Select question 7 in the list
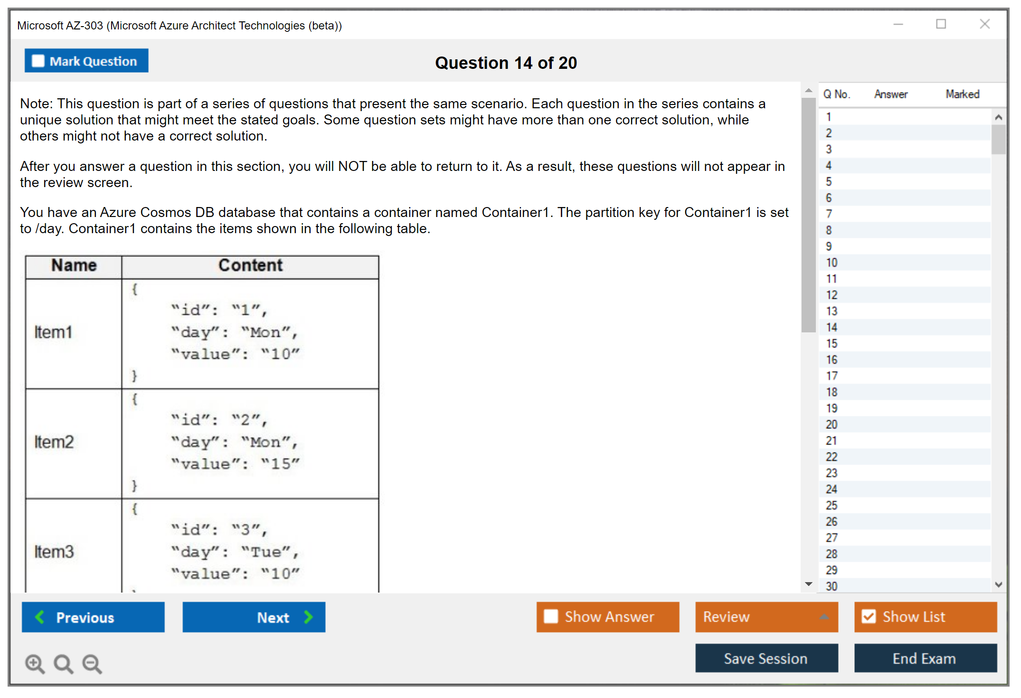 [829, 214]
